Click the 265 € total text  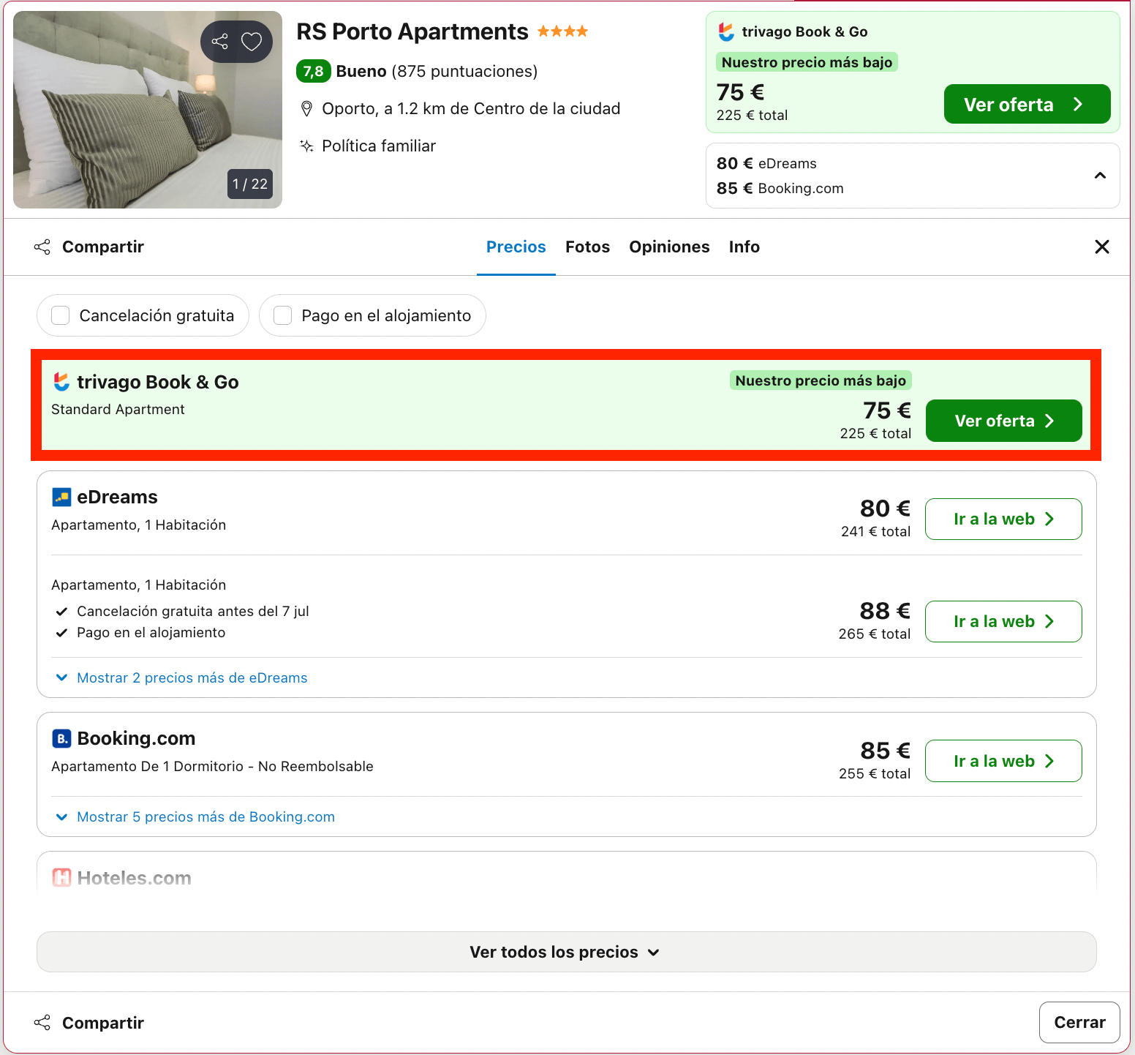(x=875, y=634)
